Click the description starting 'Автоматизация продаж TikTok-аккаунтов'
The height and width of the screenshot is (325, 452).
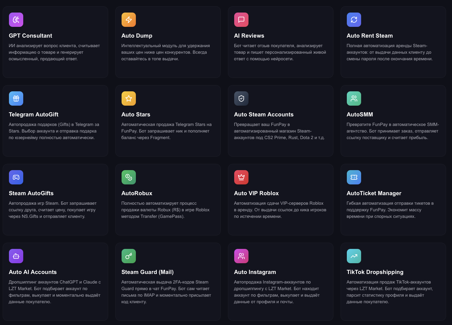tap(390, 292)
